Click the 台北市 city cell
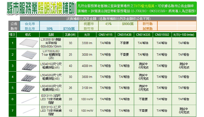204x117 pixels. pyautogui.click(x=30, y=24)
